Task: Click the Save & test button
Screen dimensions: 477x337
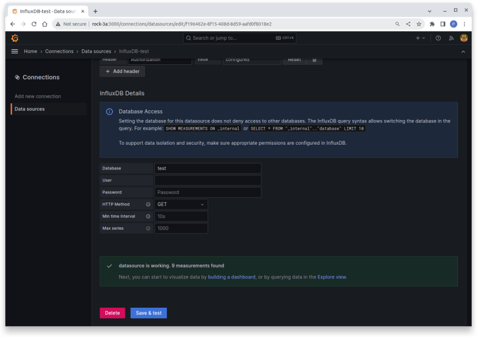Action: [148, 313]
